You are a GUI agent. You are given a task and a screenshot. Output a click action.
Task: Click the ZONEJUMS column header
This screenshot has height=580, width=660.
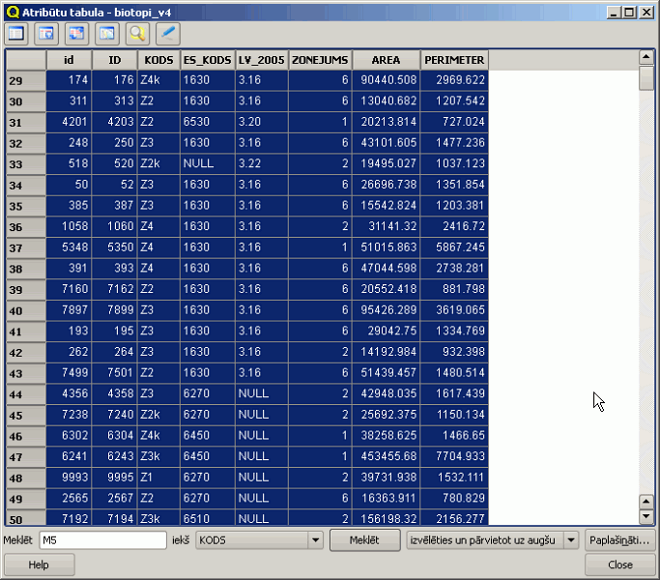[320, 60]
